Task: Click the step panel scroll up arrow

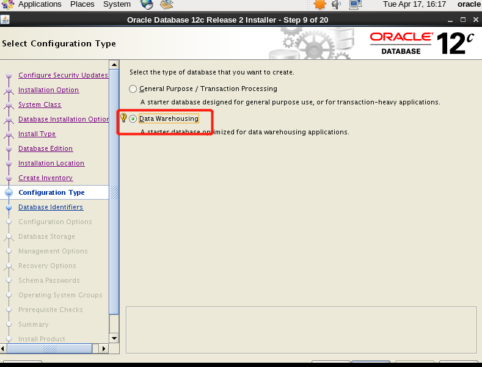Action: 114,65
